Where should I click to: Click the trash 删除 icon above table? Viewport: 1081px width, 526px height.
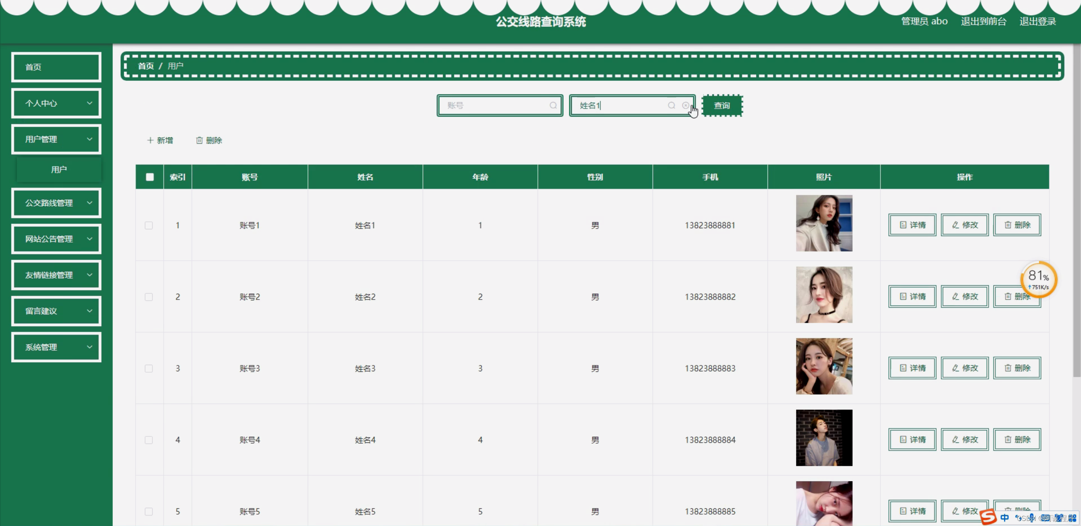pyautogui.click(x=199, y=140)
